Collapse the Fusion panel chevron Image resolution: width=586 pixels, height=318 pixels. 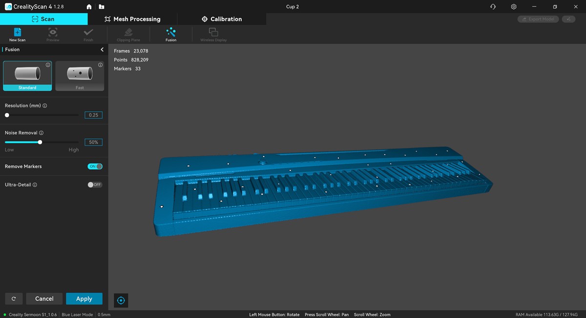click(x=102, y=50)
